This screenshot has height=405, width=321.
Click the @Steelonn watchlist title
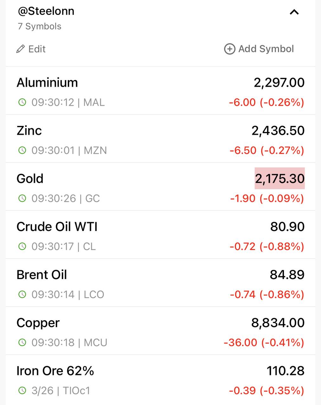click(x=46, y=11)
